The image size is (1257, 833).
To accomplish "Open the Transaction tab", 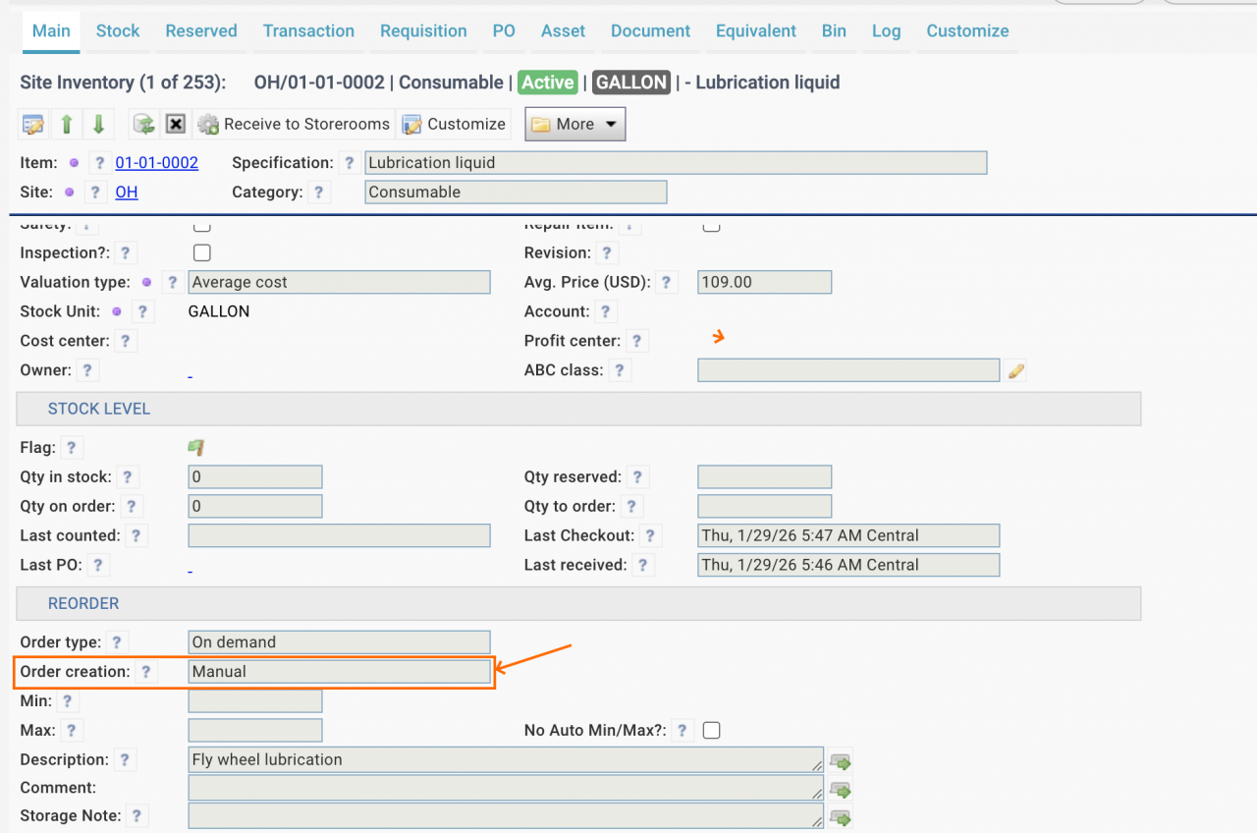I will [308, 31].
